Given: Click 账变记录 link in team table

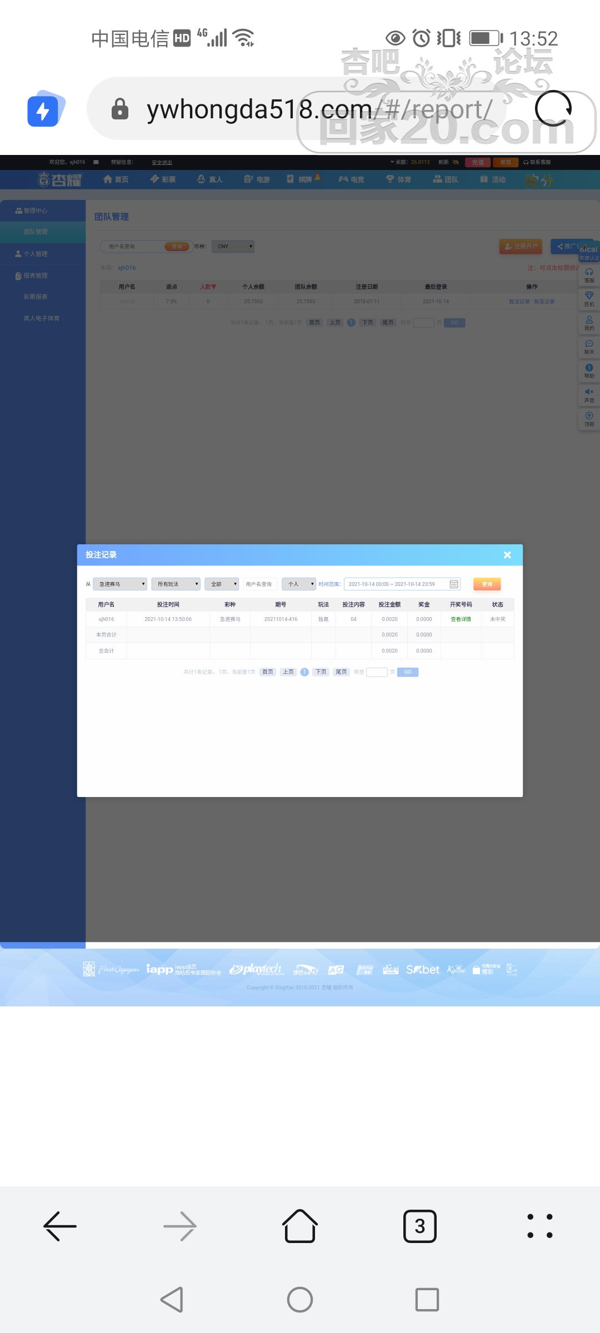Looking at the screenshot, I should 544,302.
